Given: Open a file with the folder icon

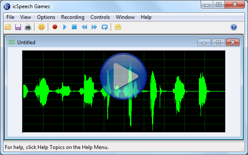Looking at the screenshot, I should [x=8, y=27].
